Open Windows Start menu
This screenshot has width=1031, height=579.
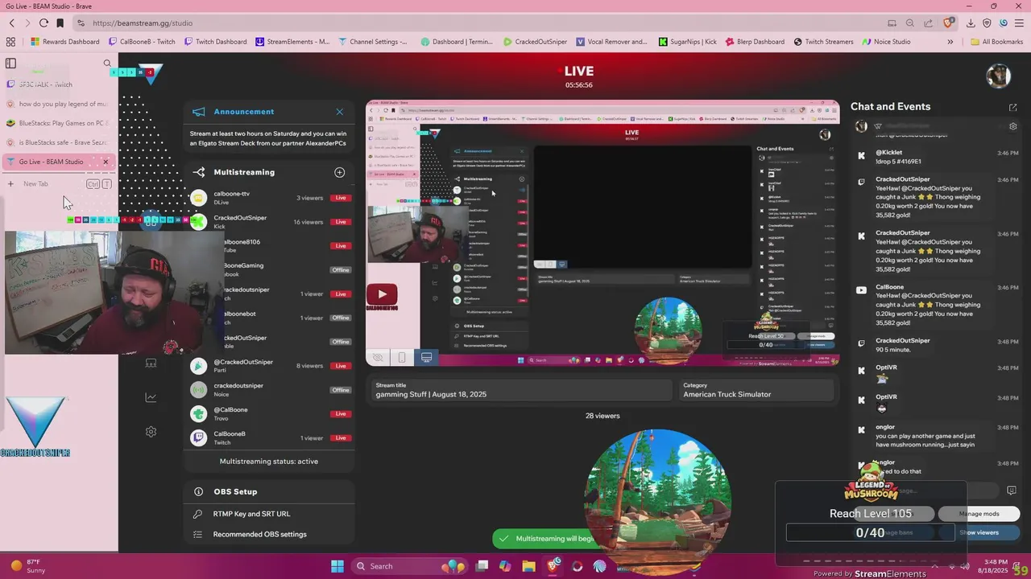click(337, 566)
